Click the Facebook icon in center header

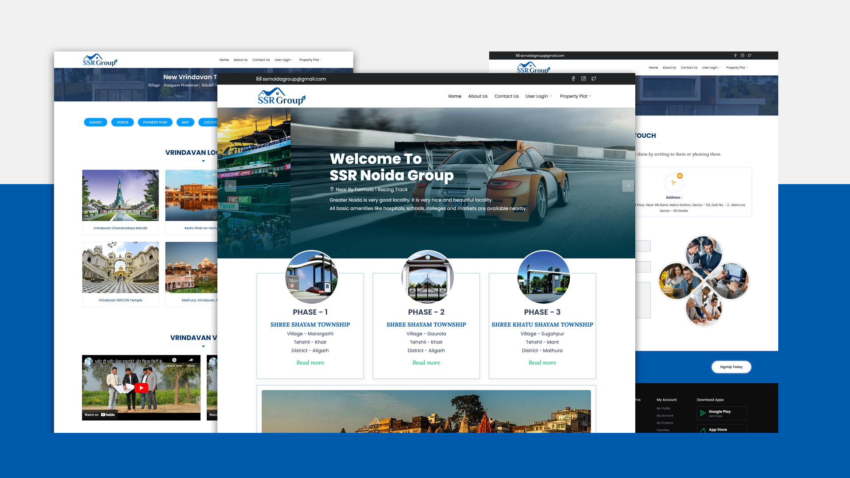pos(573,79)
